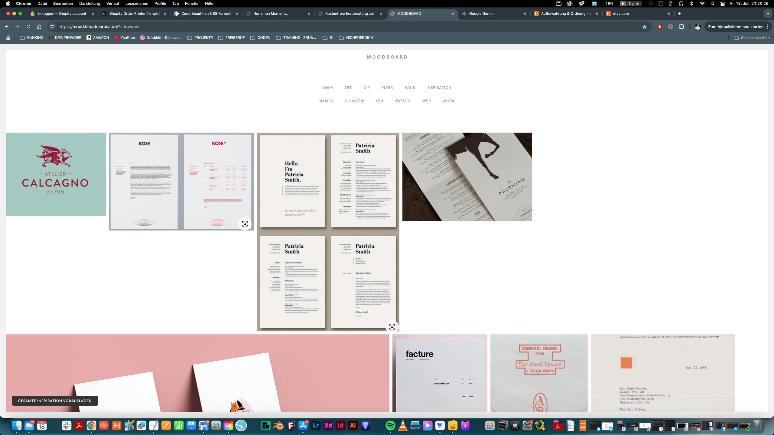Switch to Code Beautifier tab
Screen dimensions: 774x435
click(x=207, y=14)
